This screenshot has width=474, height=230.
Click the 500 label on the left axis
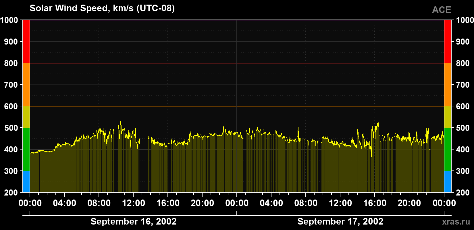[x=11, y=128]
